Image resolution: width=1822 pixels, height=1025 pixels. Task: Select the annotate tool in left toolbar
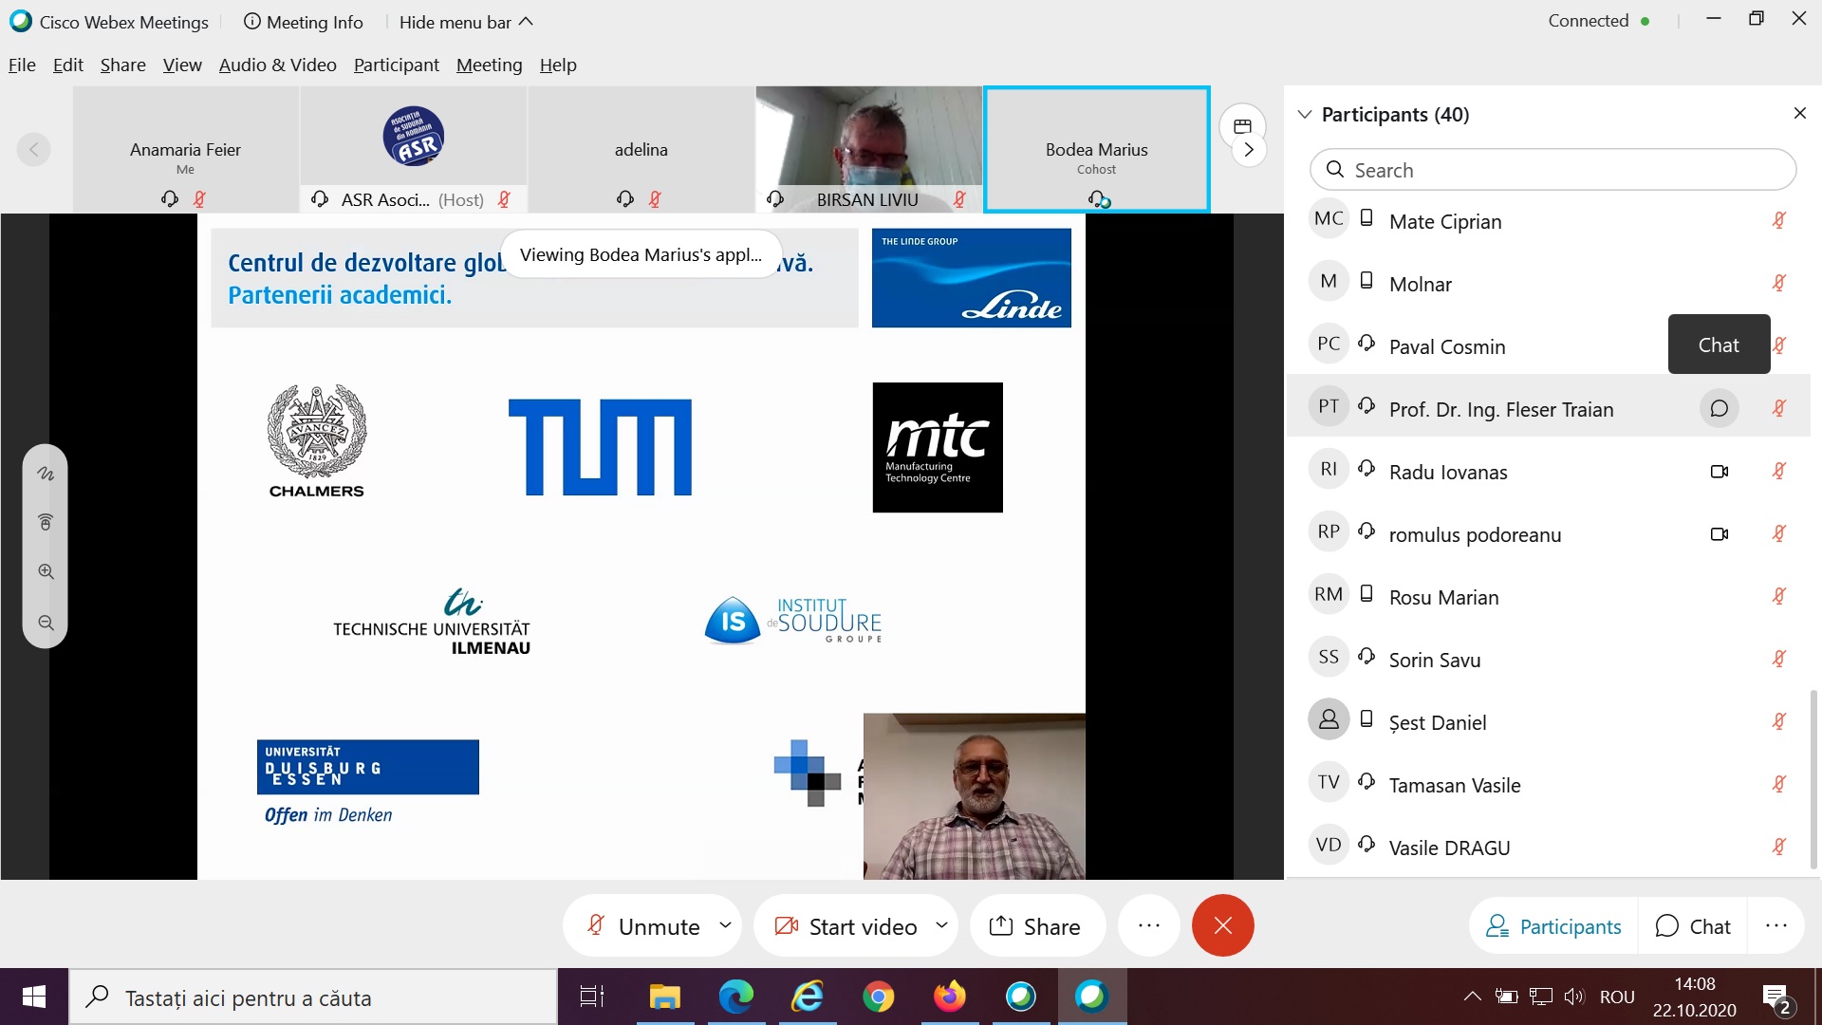tap(46, 473)
